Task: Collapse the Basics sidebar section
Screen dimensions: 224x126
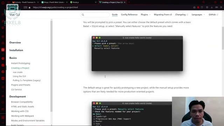Action: [x=13, y=58]
